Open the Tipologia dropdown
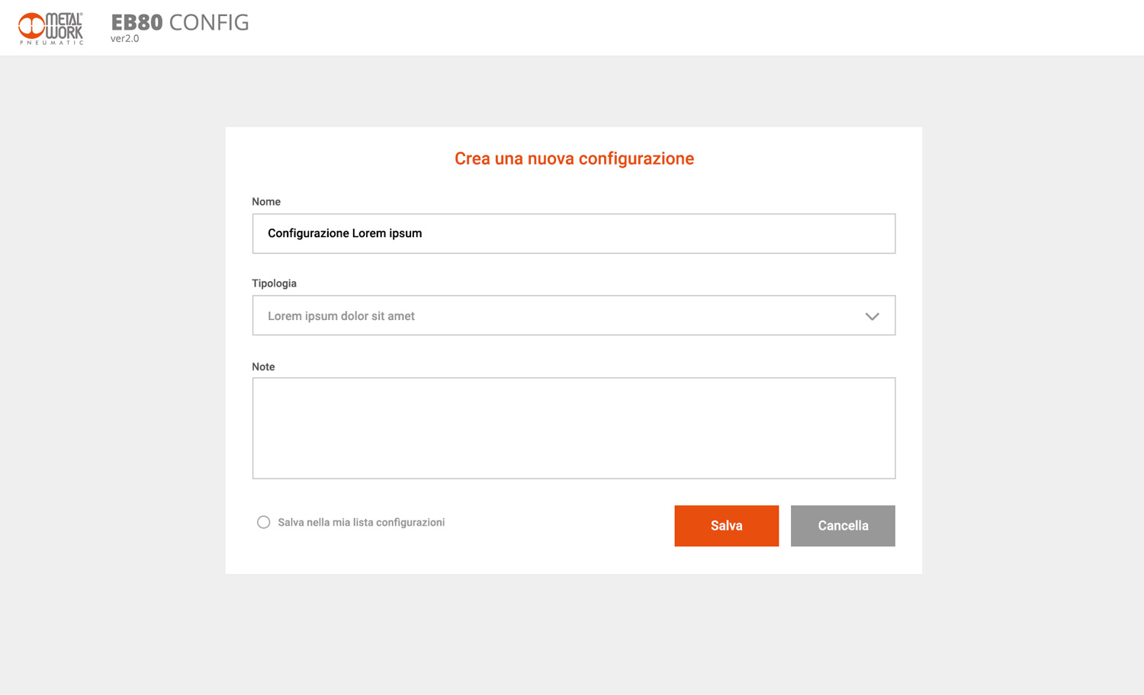 (574, 315)
